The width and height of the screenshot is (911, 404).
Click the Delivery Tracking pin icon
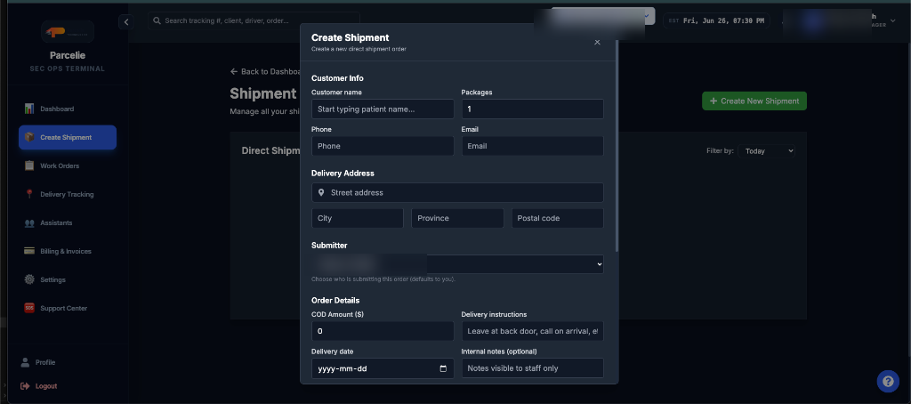pyautogui.click(x=29, y=194)
